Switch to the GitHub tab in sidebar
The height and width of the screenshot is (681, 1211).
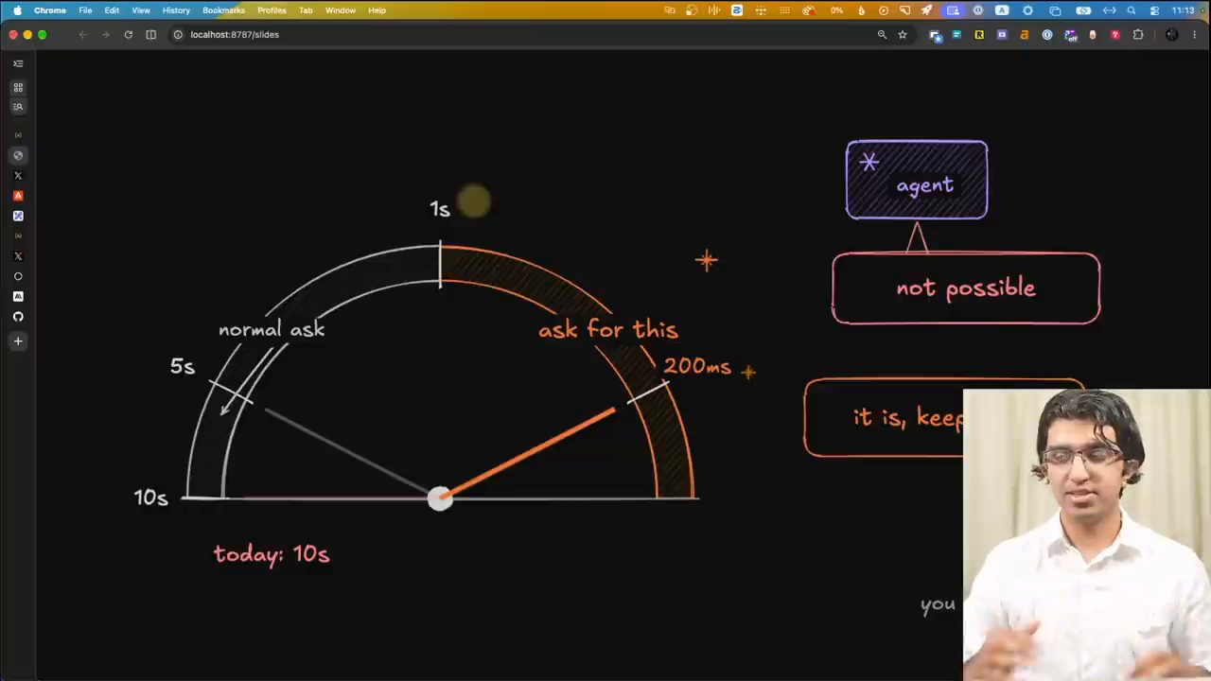[x=18, y=317]
